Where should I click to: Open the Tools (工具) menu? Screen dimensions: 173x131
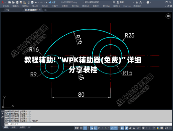[x=55, y=6]
